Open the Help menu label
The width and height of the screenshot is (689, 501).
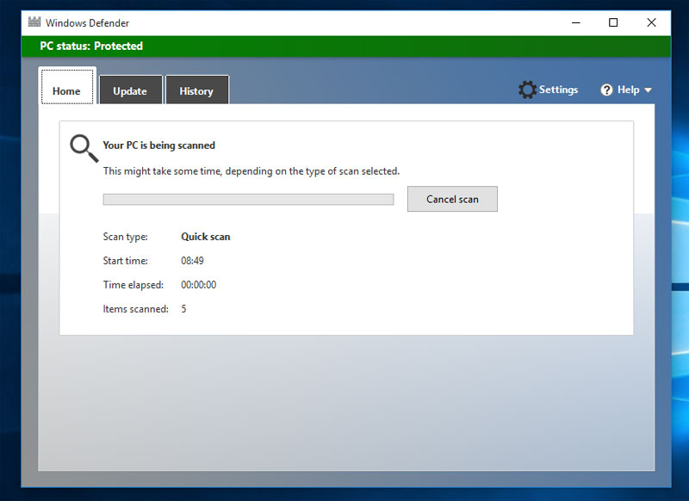pos(629,90)
